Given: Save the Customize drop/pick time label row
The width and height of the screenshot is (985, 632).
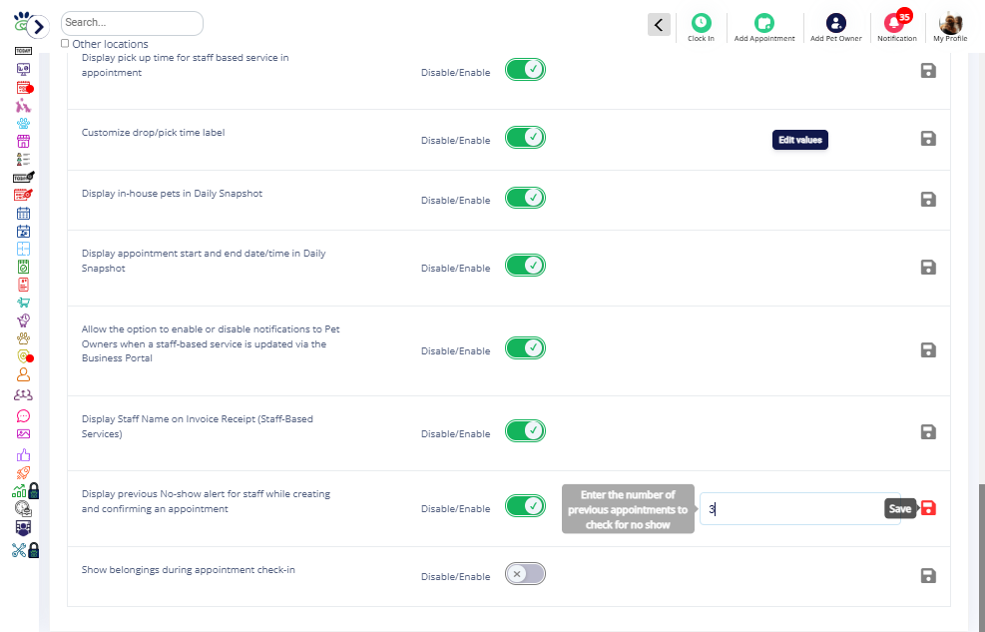Looking at the screenshot, I should (x=928, y=138).
